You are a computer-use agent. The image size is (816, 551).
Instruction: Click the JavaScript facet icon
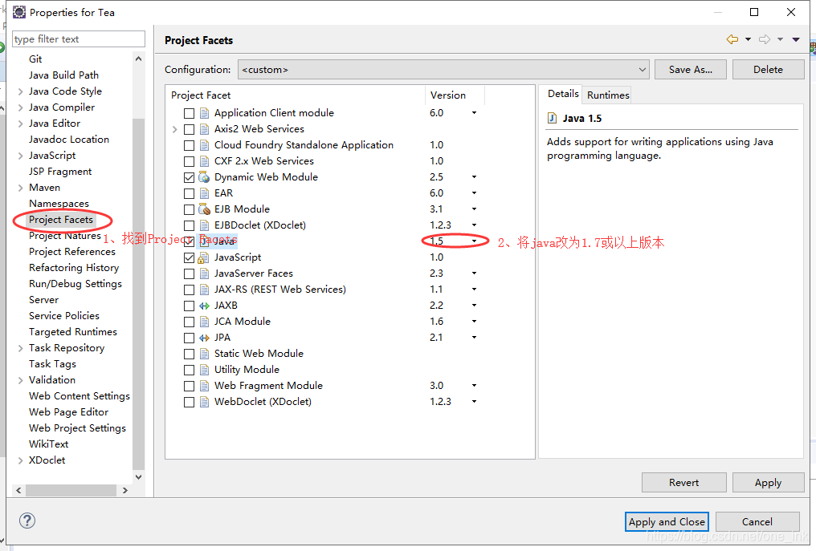(204, 257)
